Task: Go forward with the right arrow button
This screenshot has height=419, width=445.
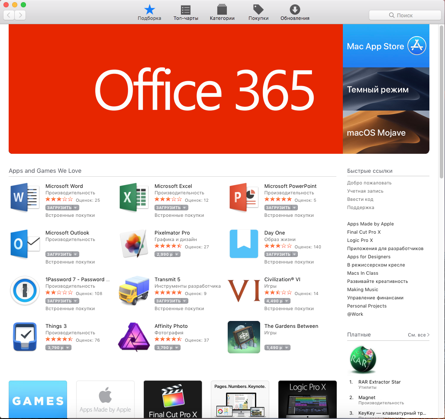Action: point(20,15)
